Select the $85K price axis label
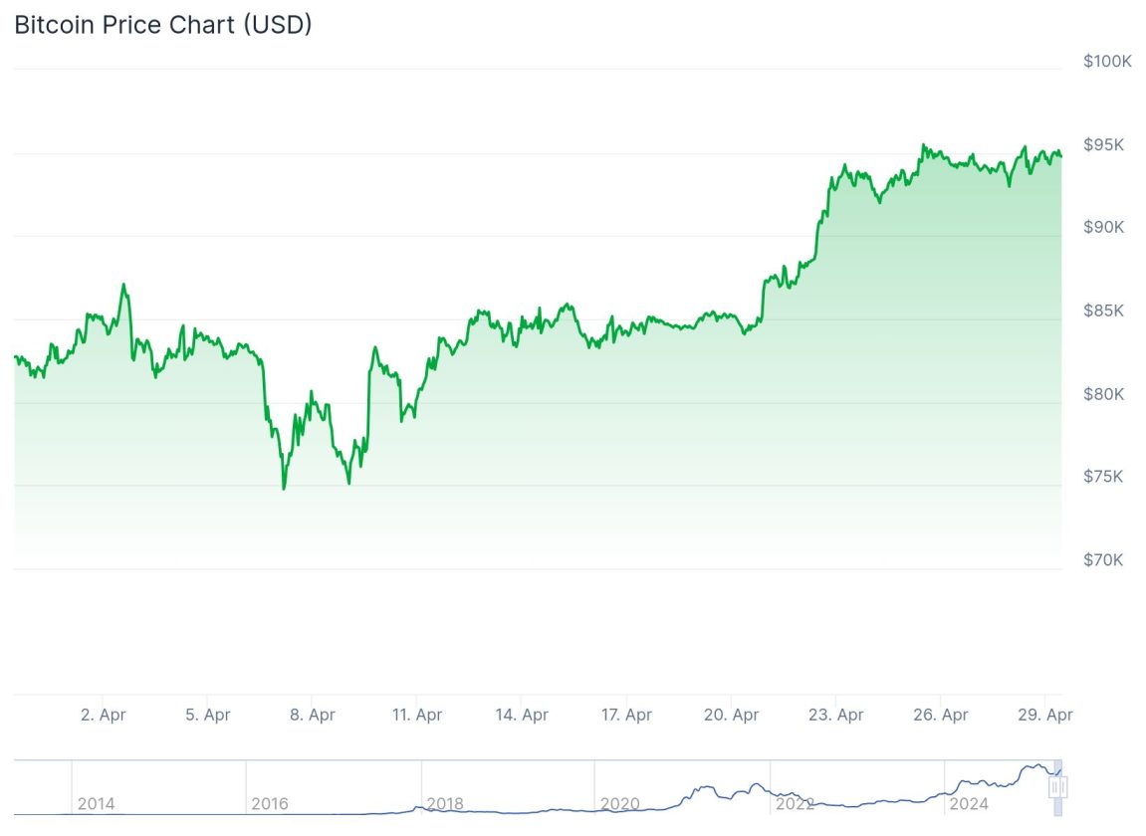This screenshot has height=836, width=1146. (x=1103, y=311)
